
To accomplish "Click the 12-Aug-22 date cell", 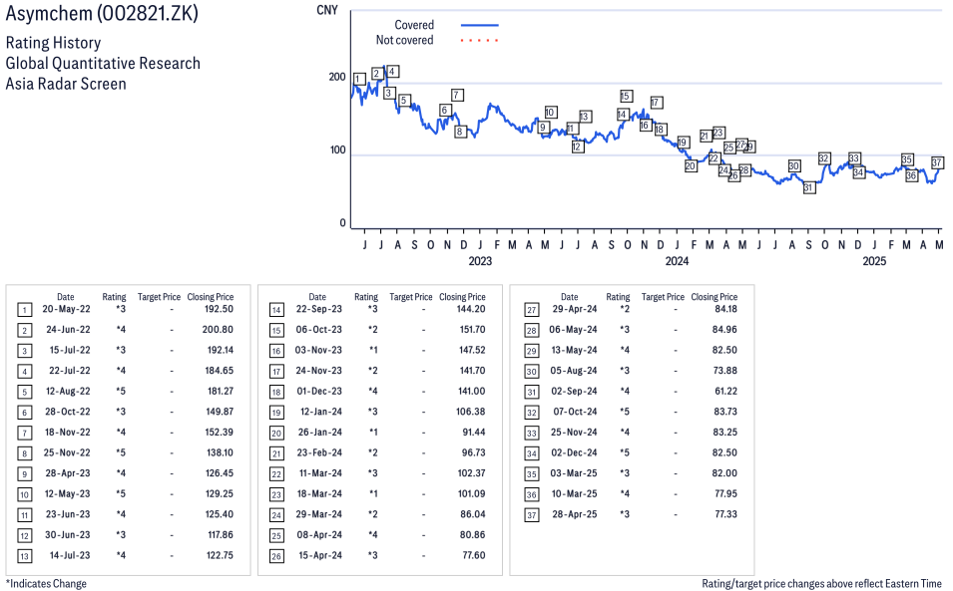I will [x=68, y=391].
